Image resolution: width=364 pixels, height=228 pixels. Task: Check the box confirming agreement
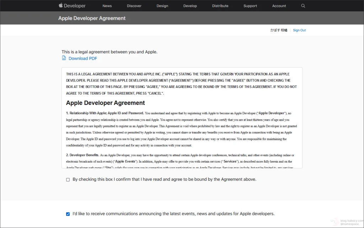pos(68,180)
